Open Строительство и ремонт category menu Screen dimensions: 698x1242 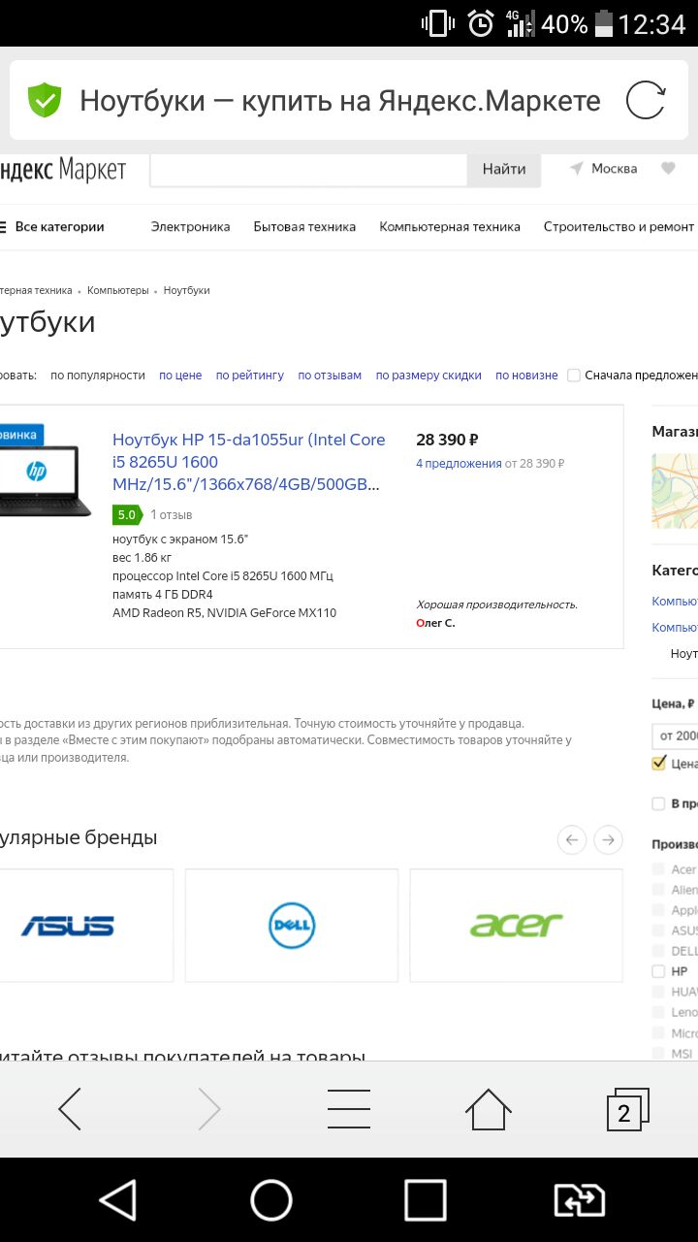pyautogui.click(x=619, y=227)
